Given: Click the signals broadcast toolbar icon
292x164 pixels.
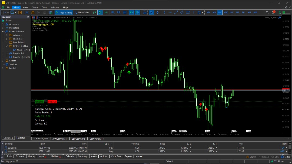Looking at the screenshot, I should [x=39, y=12].
